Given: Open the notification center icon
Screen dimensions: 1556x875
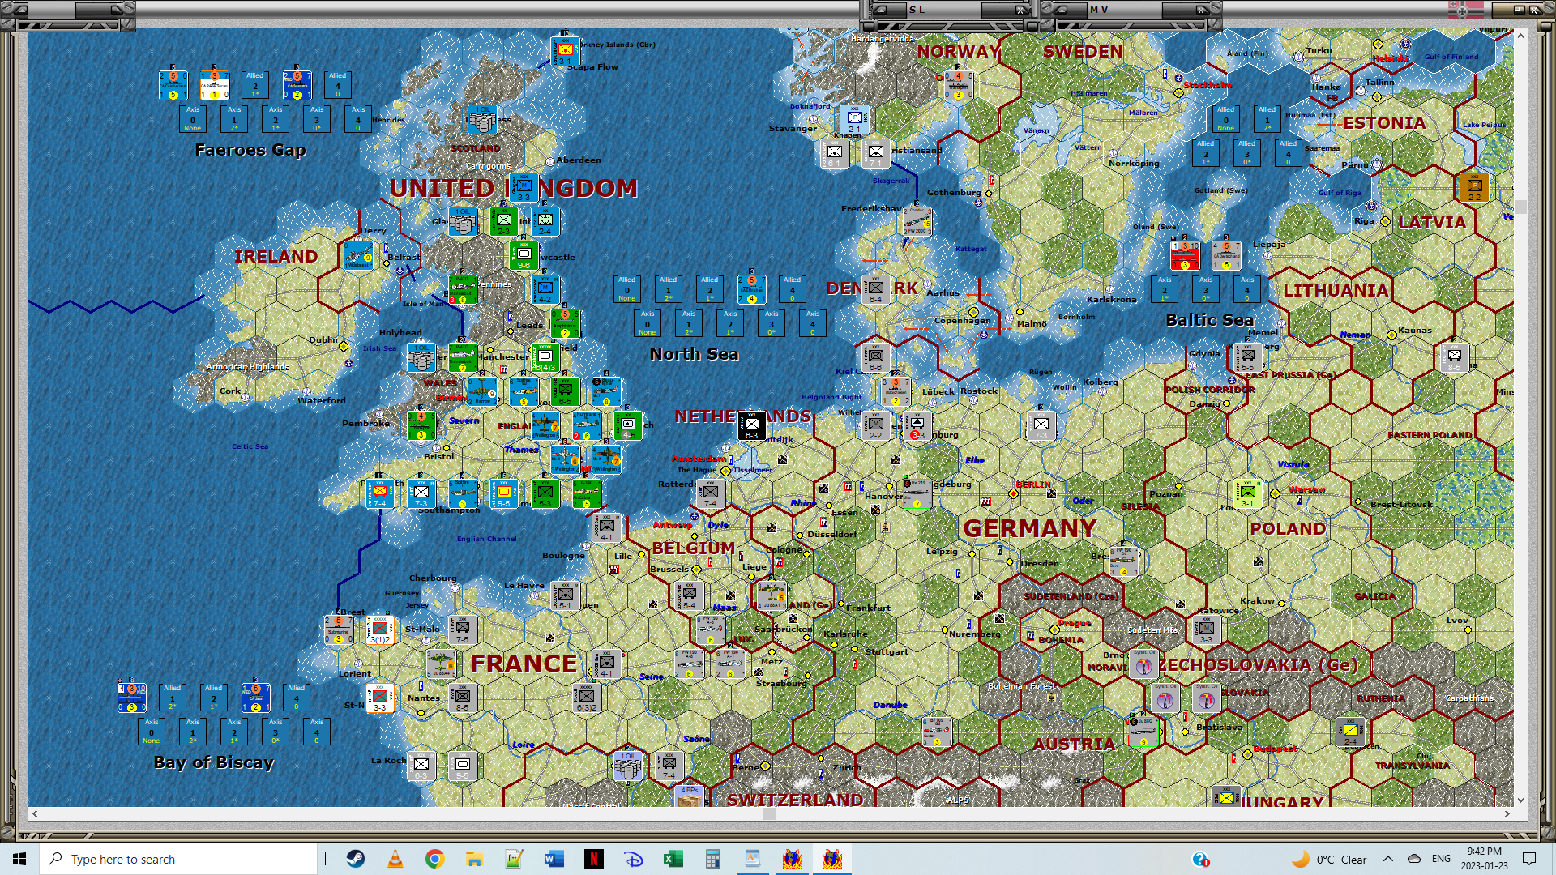Looking at the screenshot, I should tap(1529, 859).
